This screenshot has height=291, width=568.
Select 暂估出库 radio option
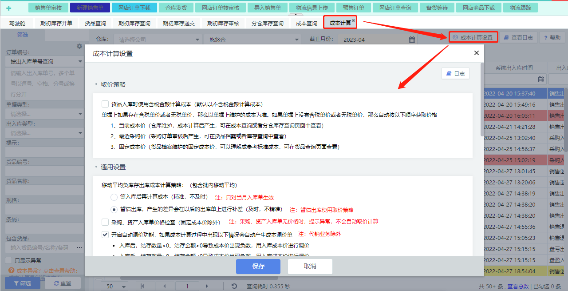[114, 209]
